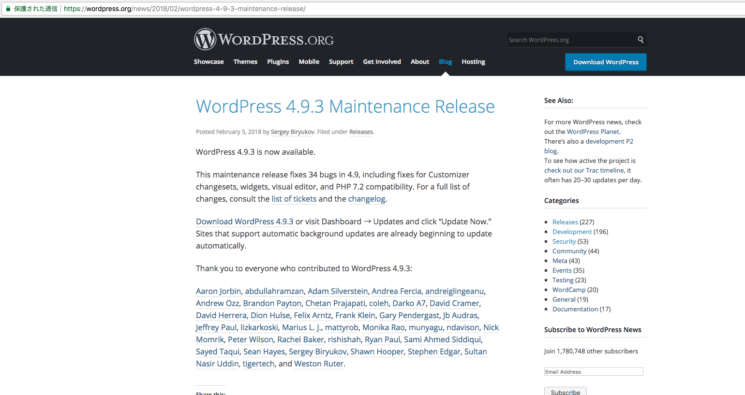
Task: Open contributor David Cramer's profile
Action: pos(454,303)
